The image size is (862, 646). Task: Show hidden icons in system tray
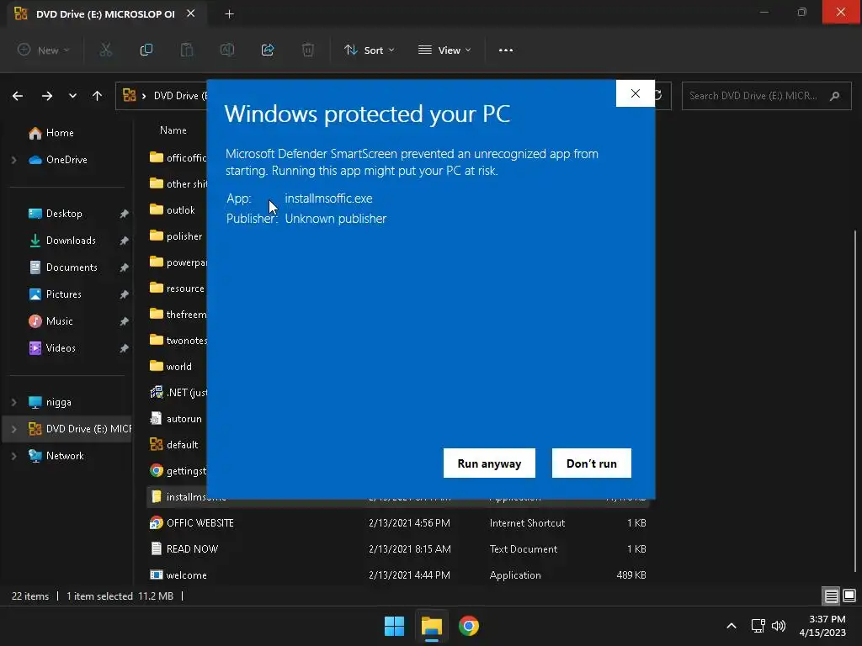732,626
